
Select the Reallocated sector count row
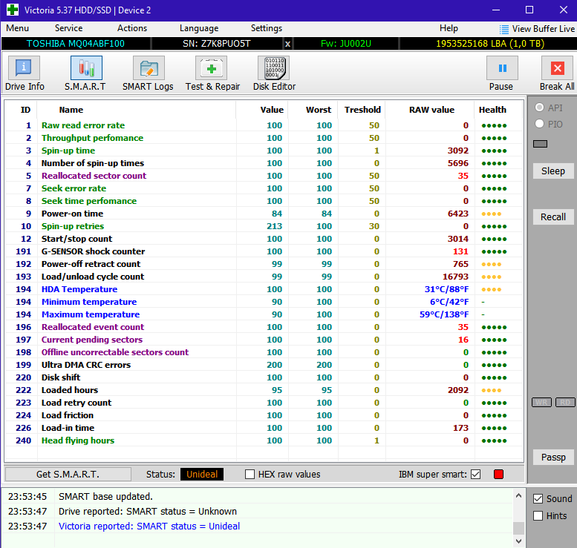(94, 176)
